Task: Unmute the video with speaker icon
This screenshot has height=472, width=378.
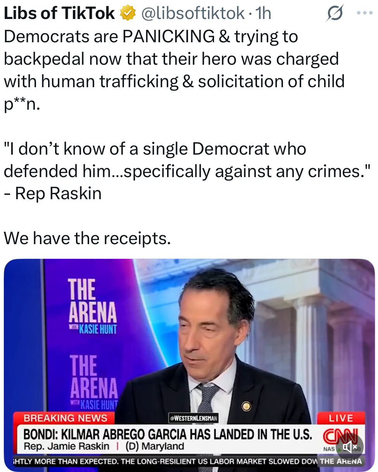Action: coord(350,447)
